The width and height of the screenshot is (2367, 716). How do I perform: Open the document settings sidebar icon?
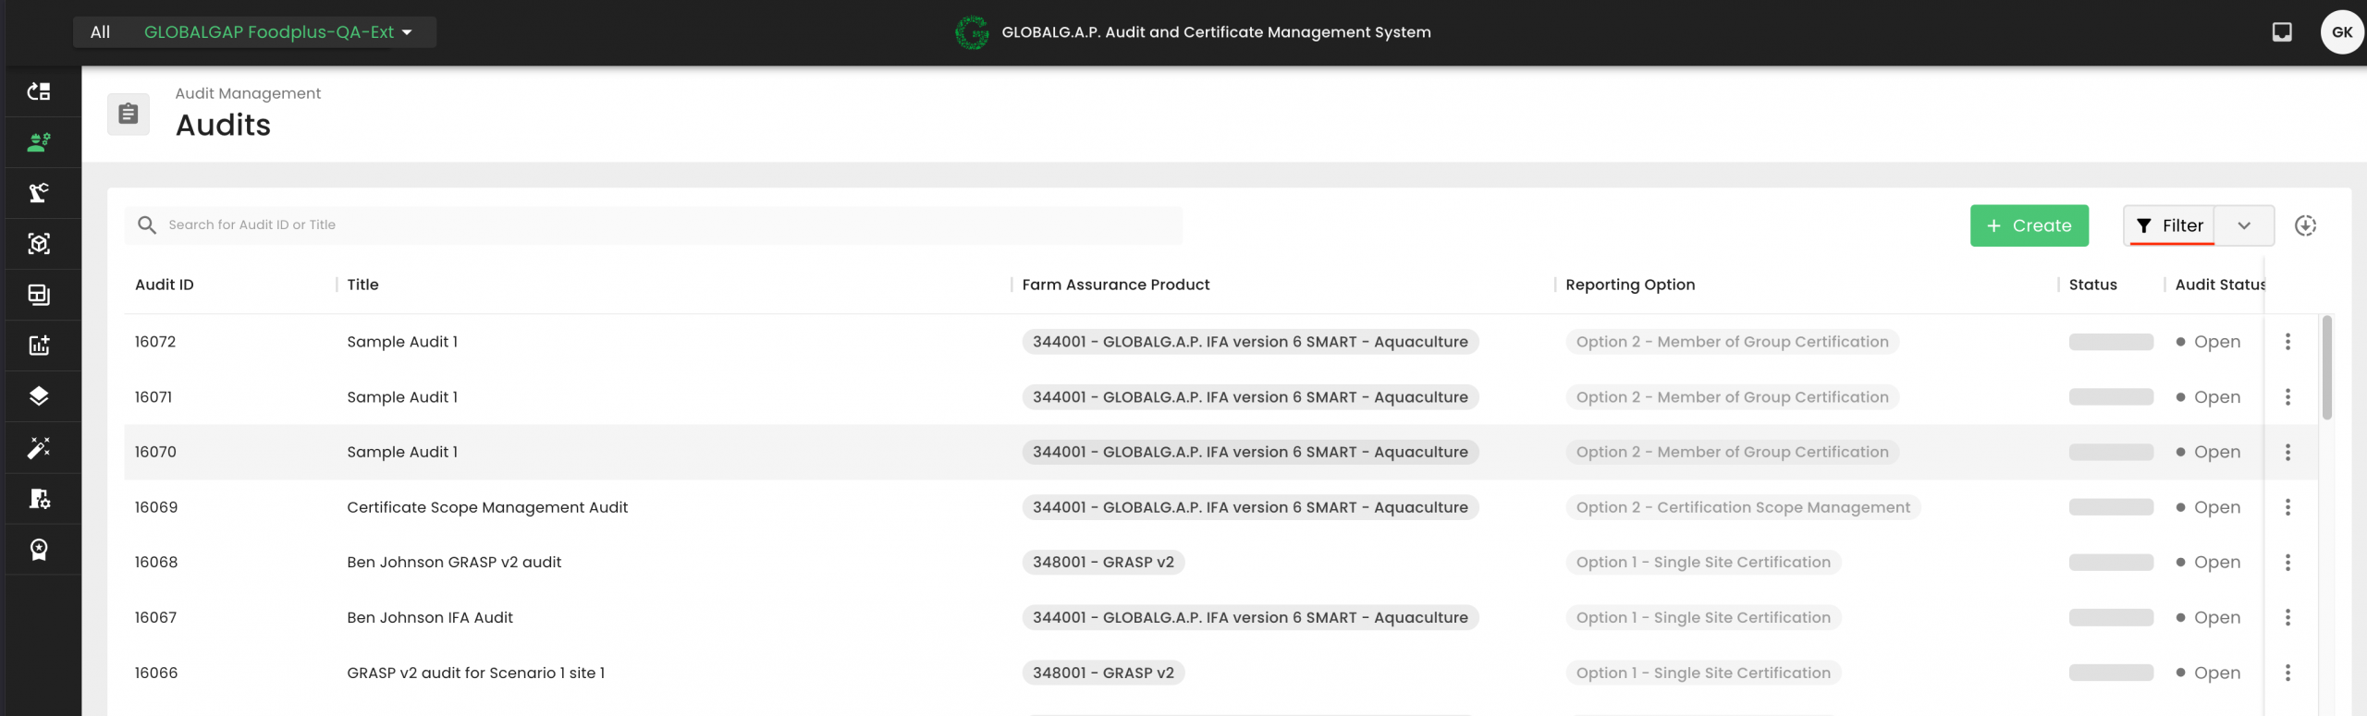[39, 499]
